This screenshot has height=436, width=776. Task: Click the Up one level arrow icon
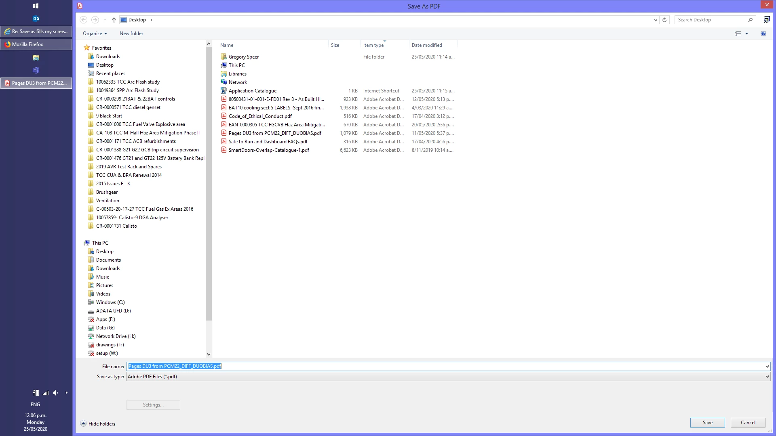click(114, 20)
